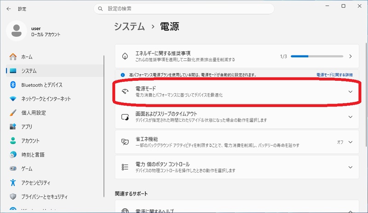Screen dimensions: 368x213
Task: Click the back arrow icon
Action: tap(9, 9)
